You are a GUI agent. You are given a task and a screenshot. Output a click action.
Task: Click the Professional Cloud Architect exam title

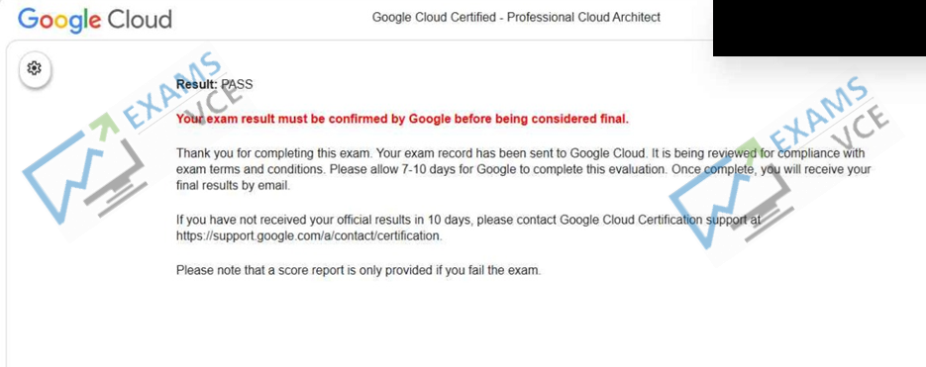(516, 18)
